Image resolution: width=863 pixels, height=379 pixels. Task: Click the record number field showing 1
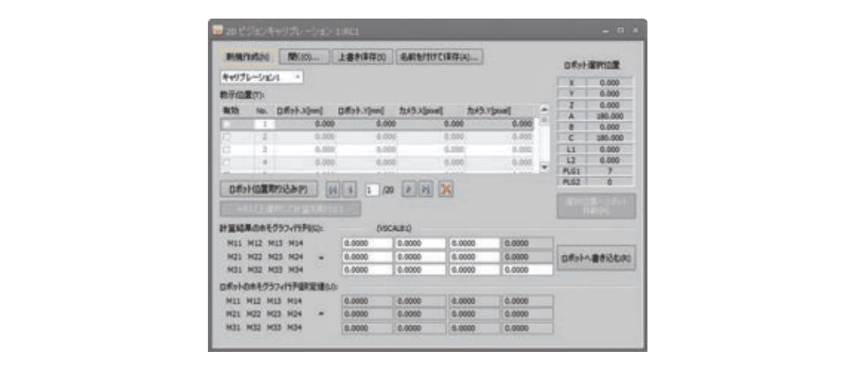click(x=371, y=189)
